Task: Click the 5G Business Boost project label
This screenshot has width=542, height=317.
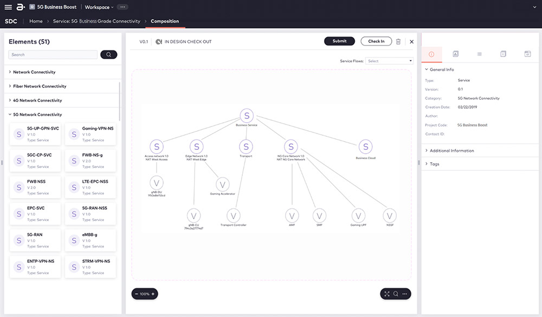Action: coord(57,7)
